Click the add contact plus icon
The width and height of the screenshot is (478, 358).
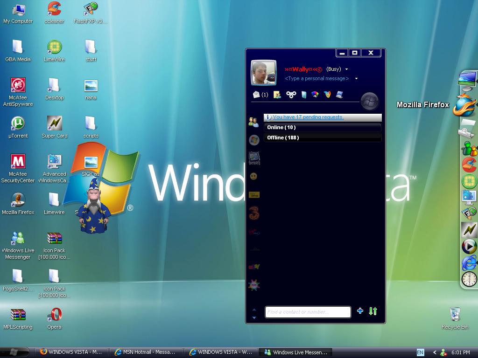tap(360, 311)
